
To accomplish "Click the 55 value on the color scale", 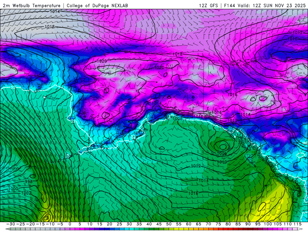I will pos(179,224).
